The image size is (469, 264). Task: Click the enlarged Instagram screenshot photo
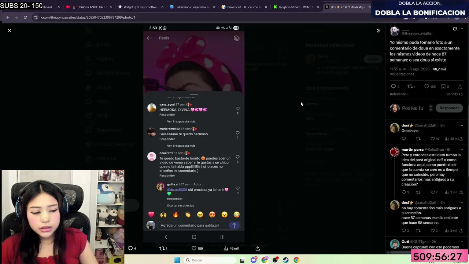click(x=194, y=133)
